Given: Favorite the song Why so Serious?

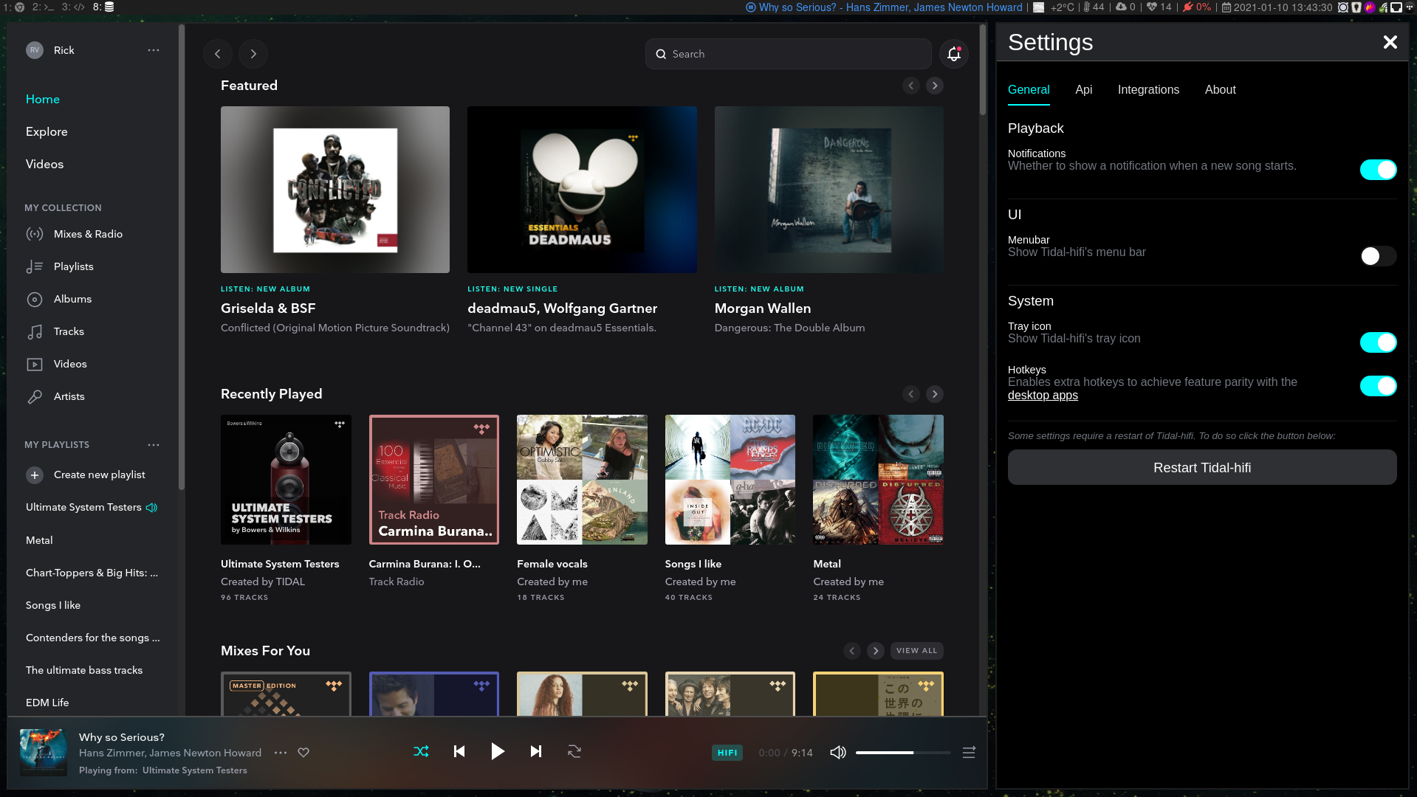Looking at the screenshot, I should pyautogui.click(x=303, y=752).
